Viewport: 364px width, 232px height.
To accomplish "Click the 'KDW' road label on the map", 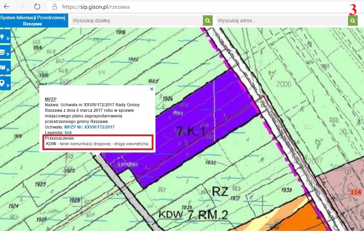I will tap(171, 215).
